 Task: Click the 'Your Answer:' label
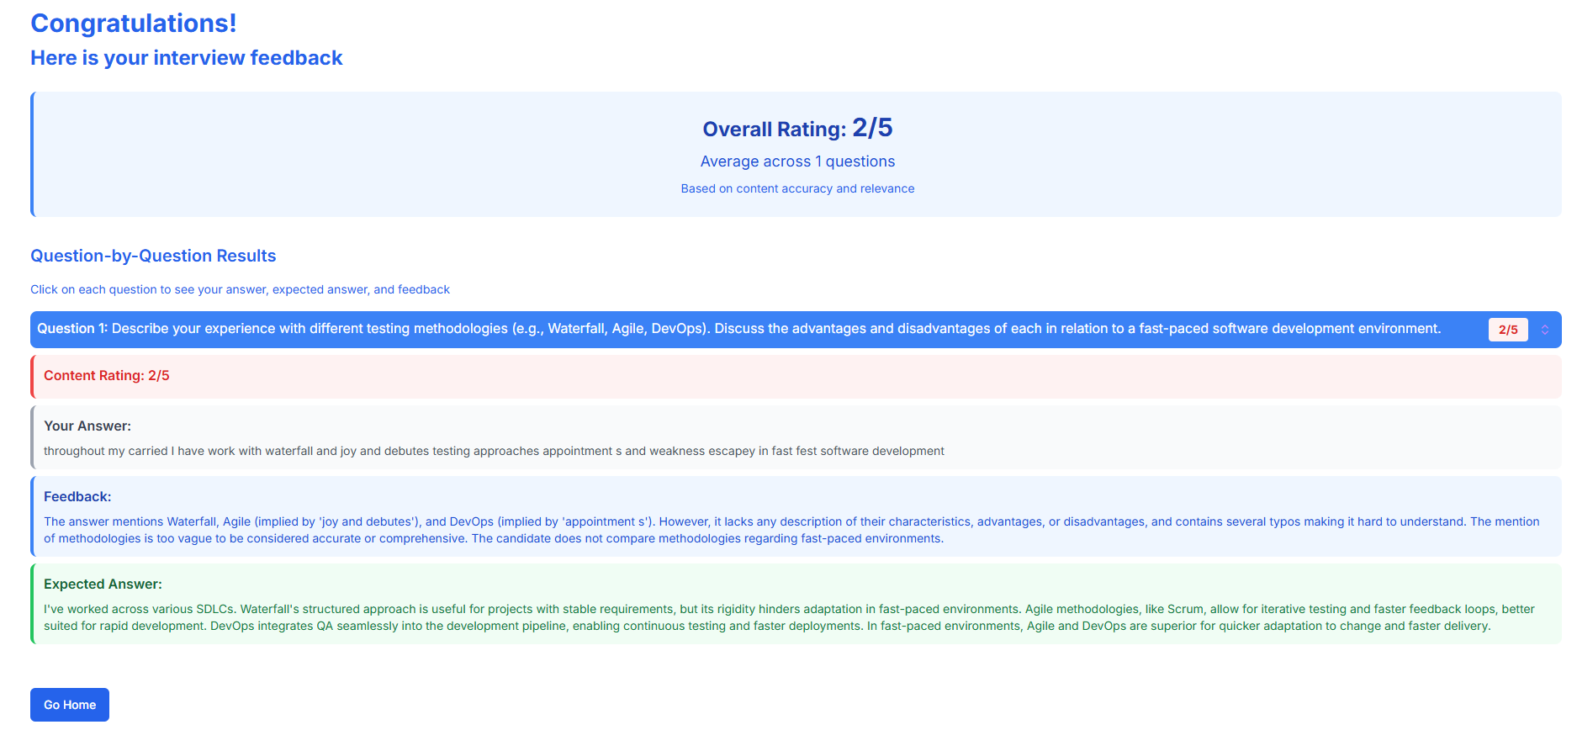[x=87, y=426]
